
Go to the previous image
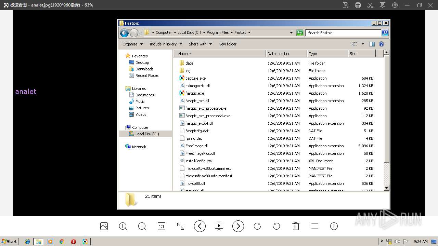[x=200, y=226]
